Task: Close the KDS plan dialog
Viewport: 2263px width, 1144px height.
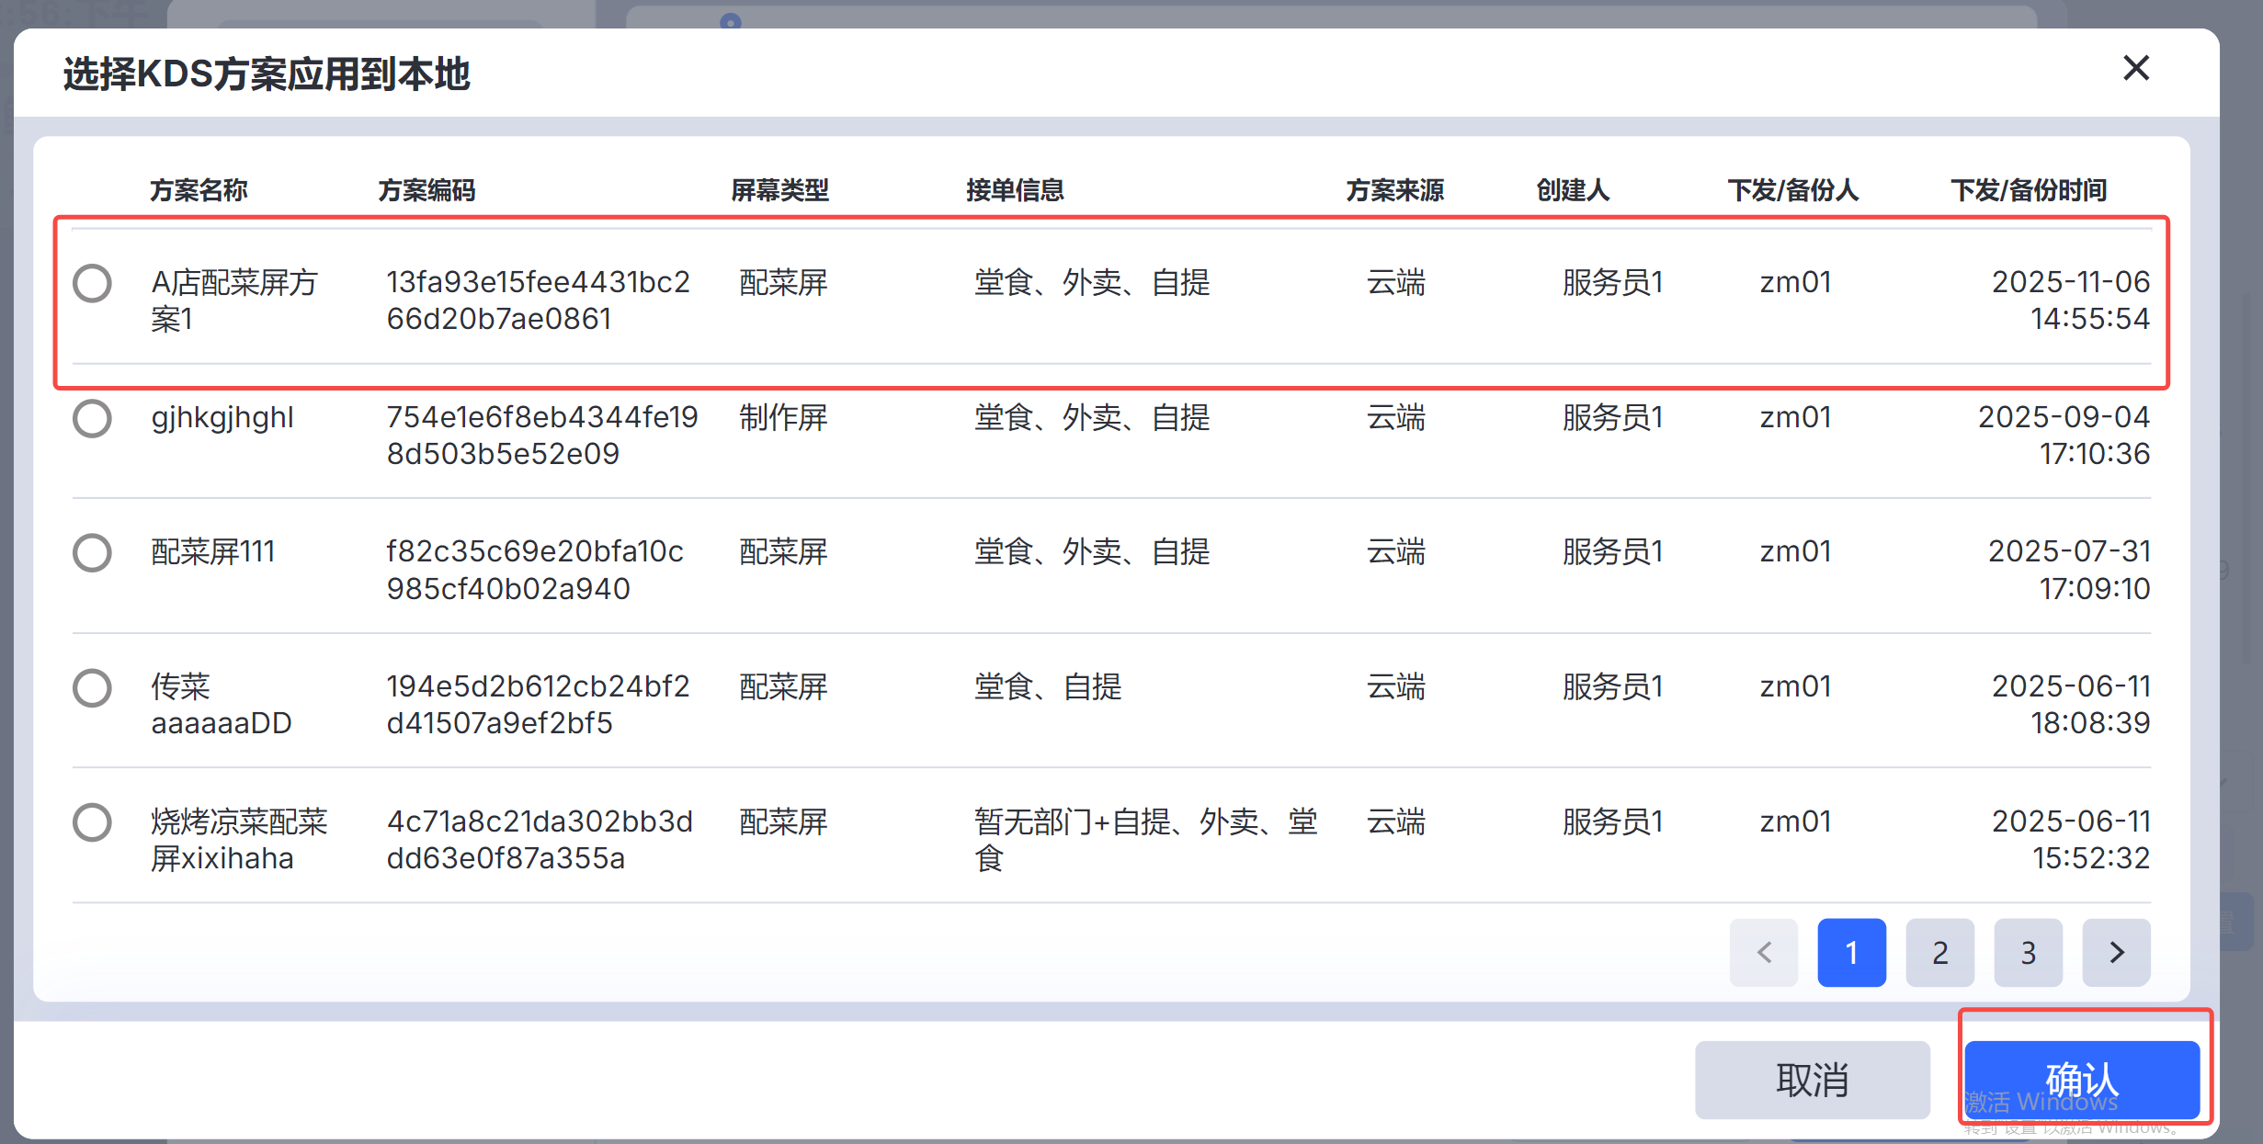Action: 2135,68
